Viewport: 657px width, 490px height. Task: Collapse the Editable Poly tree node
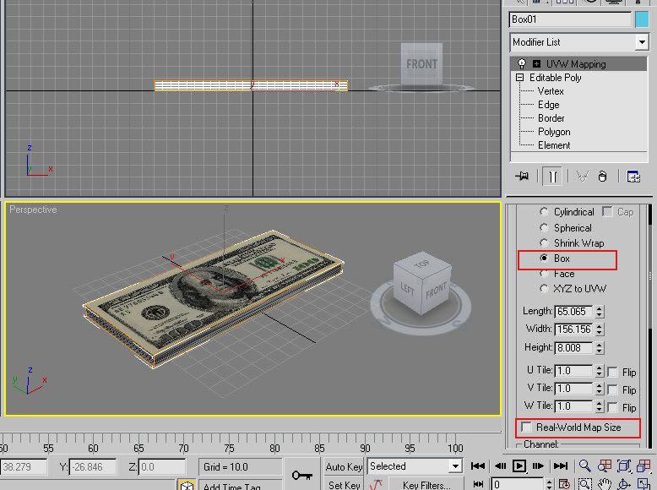coord(520,78)
